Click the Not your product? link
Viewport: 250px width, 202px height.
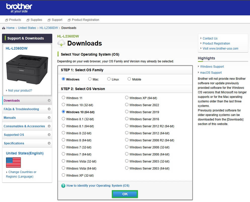click(x=20, y=91)
